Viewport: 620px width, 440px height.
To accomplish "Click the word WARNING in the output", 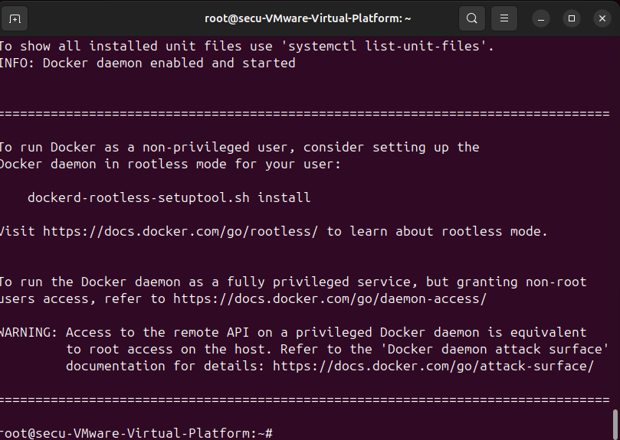I will [28, 333].
